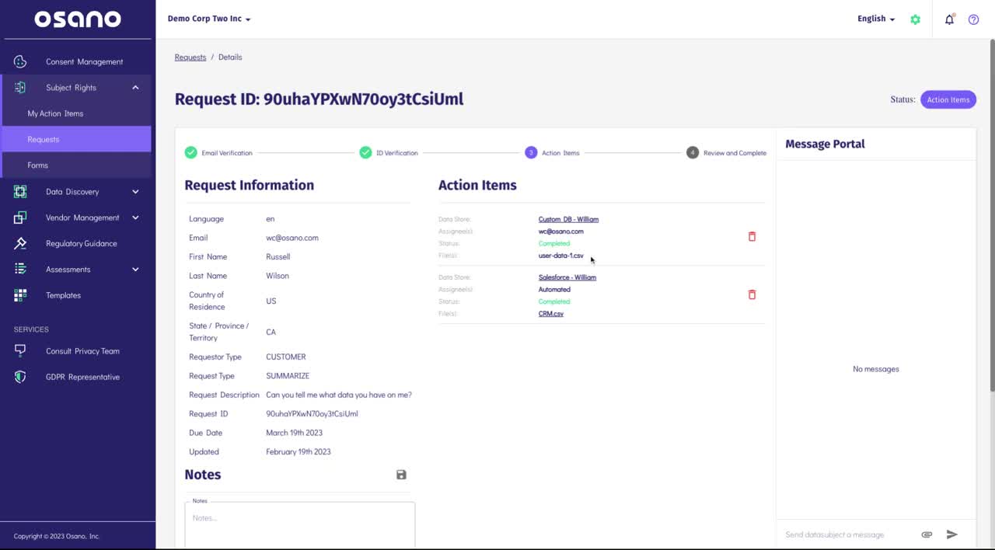
Task: Open Regulatory Guidance menu item
Action: click(x=81, y=243)
